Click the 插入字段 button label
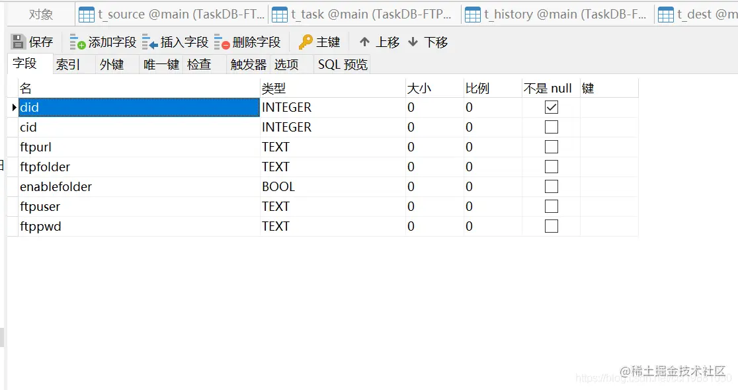This screenshot has width=738, height=390. pos(184,42)
